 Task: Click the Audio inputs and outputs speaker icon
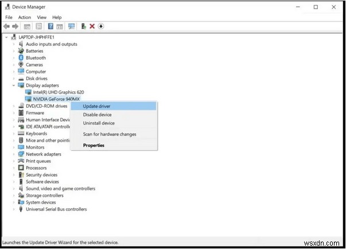[21, 44]
